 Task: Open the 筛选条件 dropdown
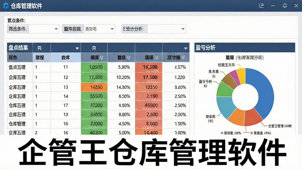pyautogui.click(x=56, y=29)
